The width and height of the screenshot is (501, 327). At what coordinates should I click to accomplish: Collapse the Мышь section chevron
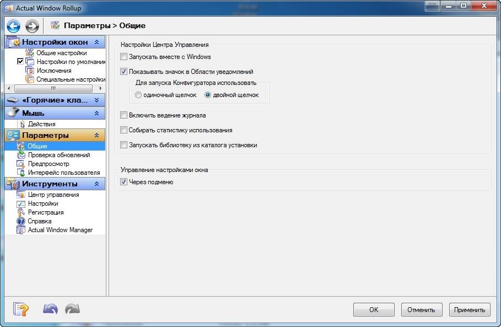97,113
